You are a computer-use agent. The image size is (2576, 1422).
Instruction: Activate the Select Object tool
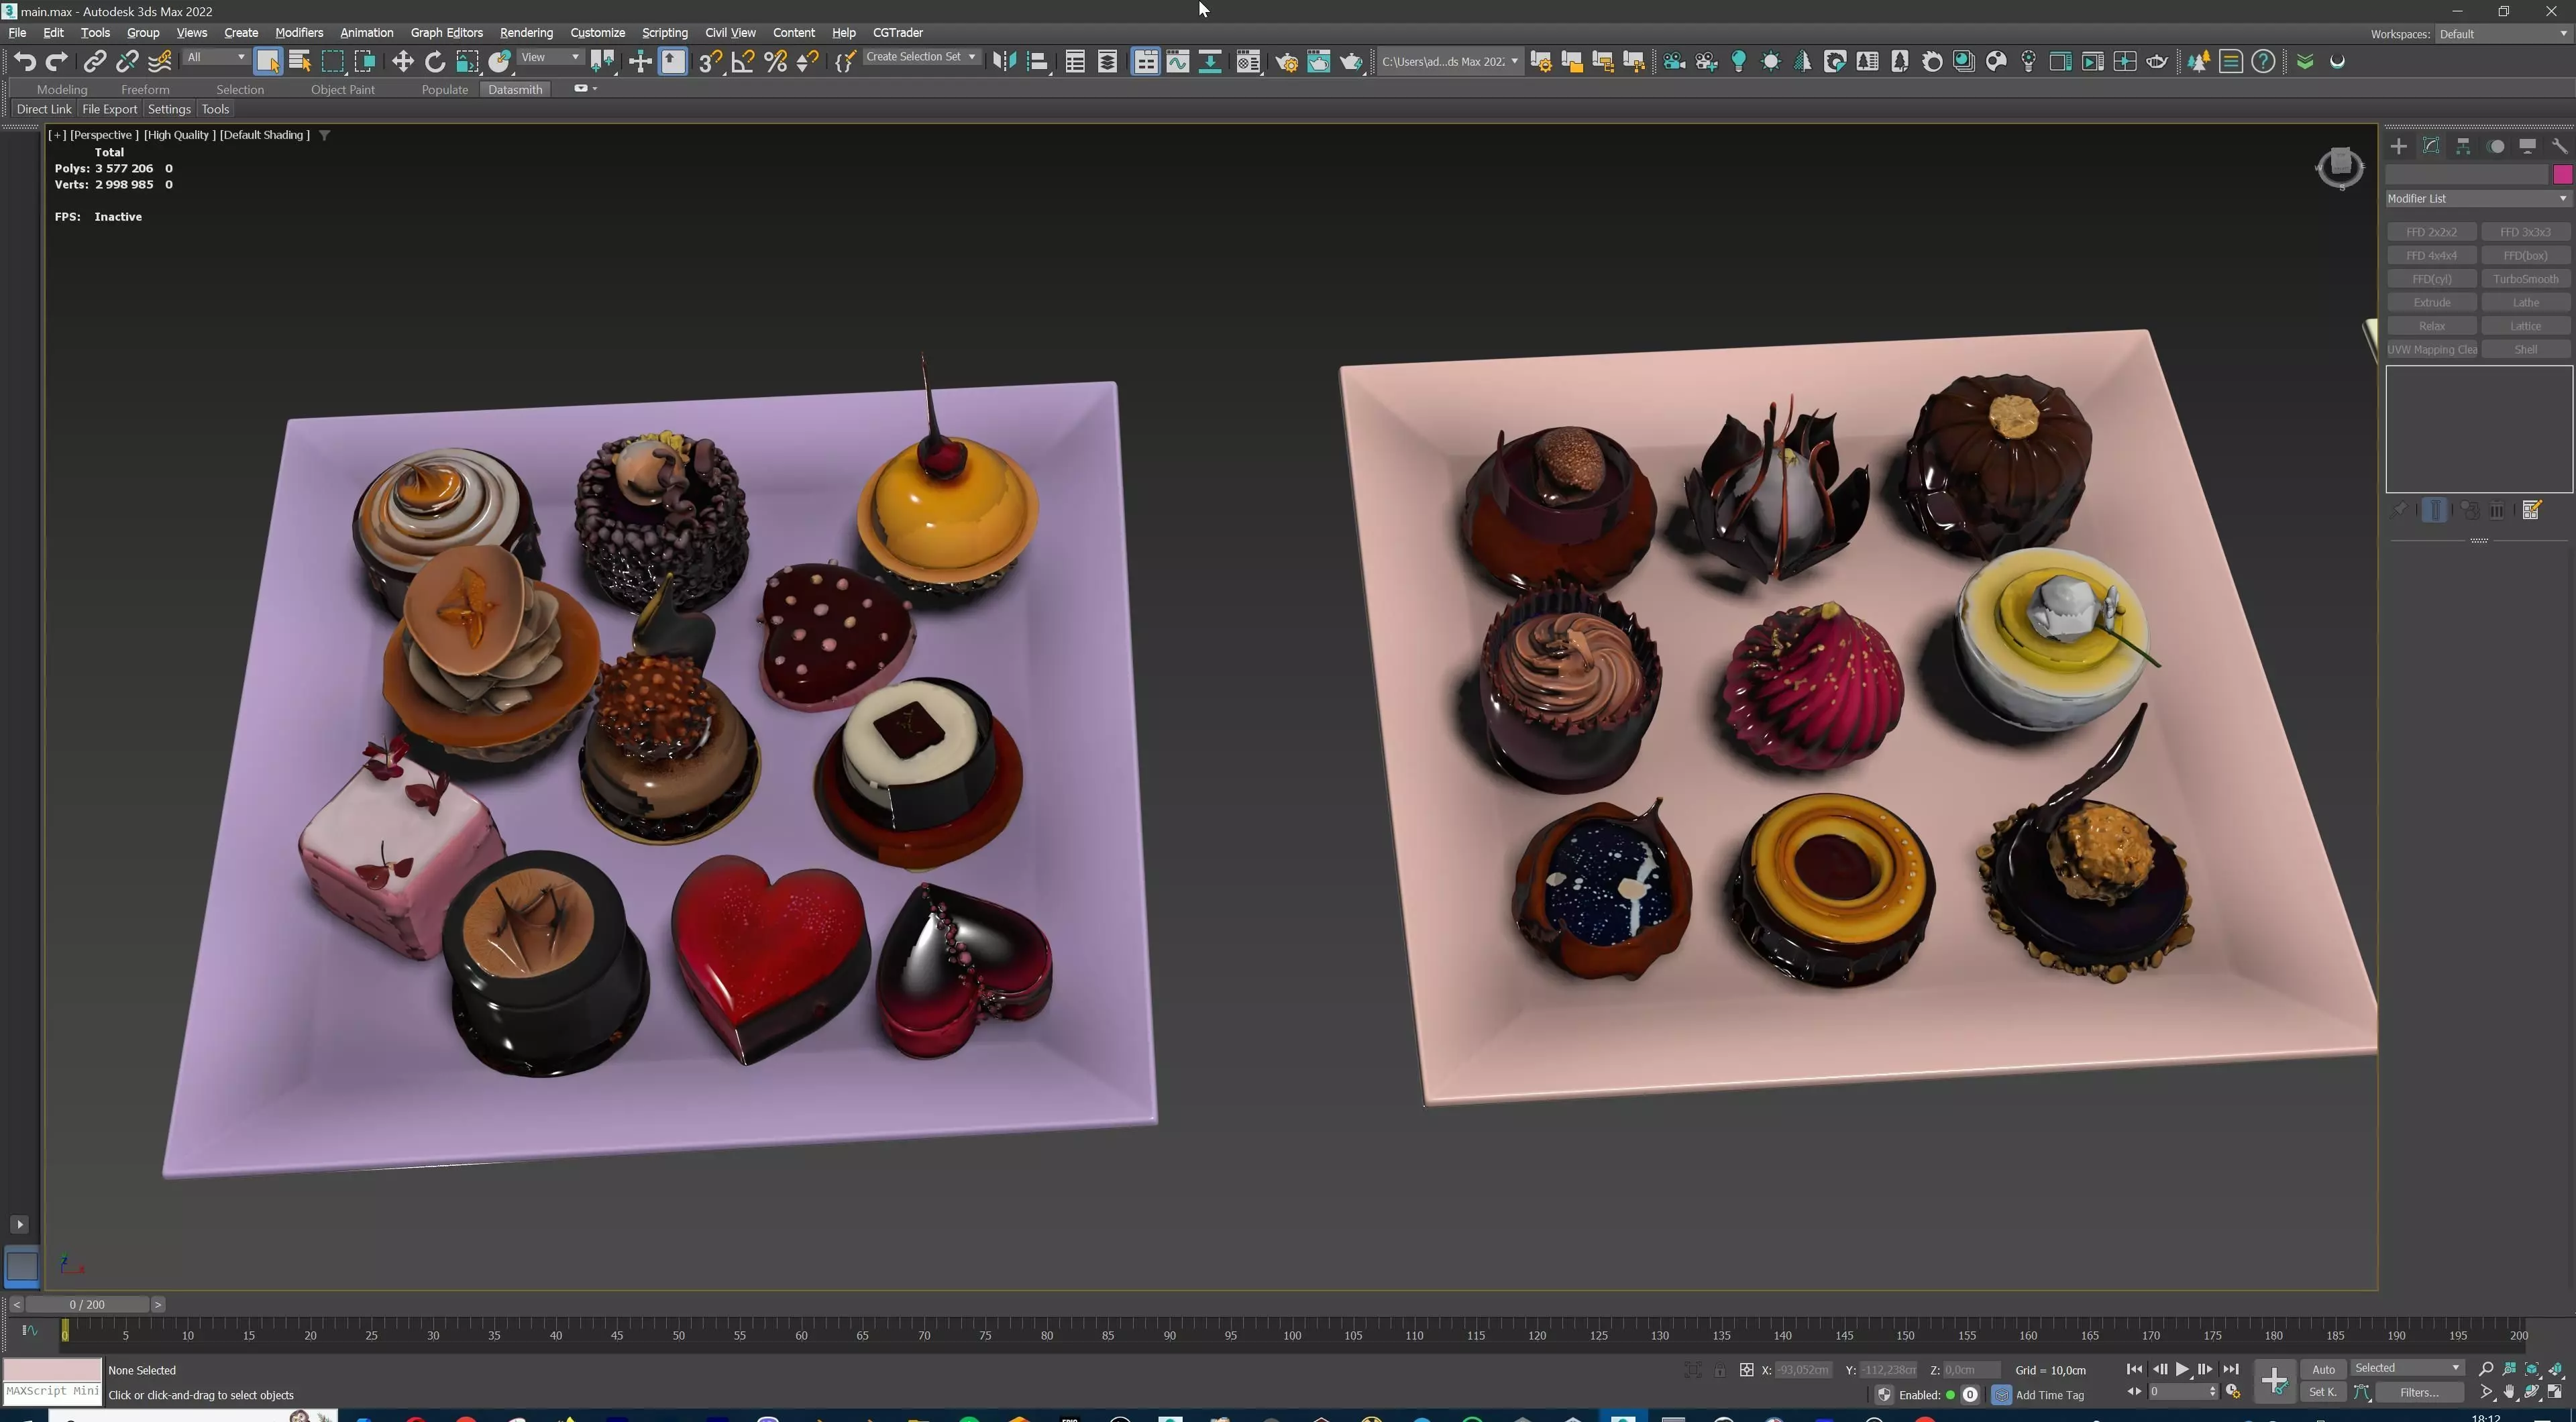[x=268, y=62]
